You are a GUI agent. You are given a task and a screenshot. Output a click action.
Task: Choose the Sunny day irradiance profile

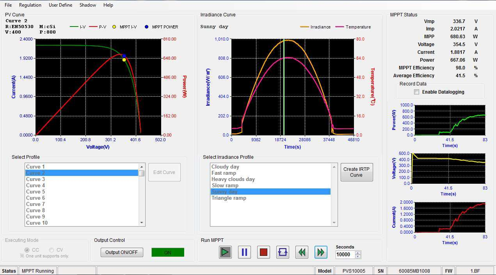(270, 192)
